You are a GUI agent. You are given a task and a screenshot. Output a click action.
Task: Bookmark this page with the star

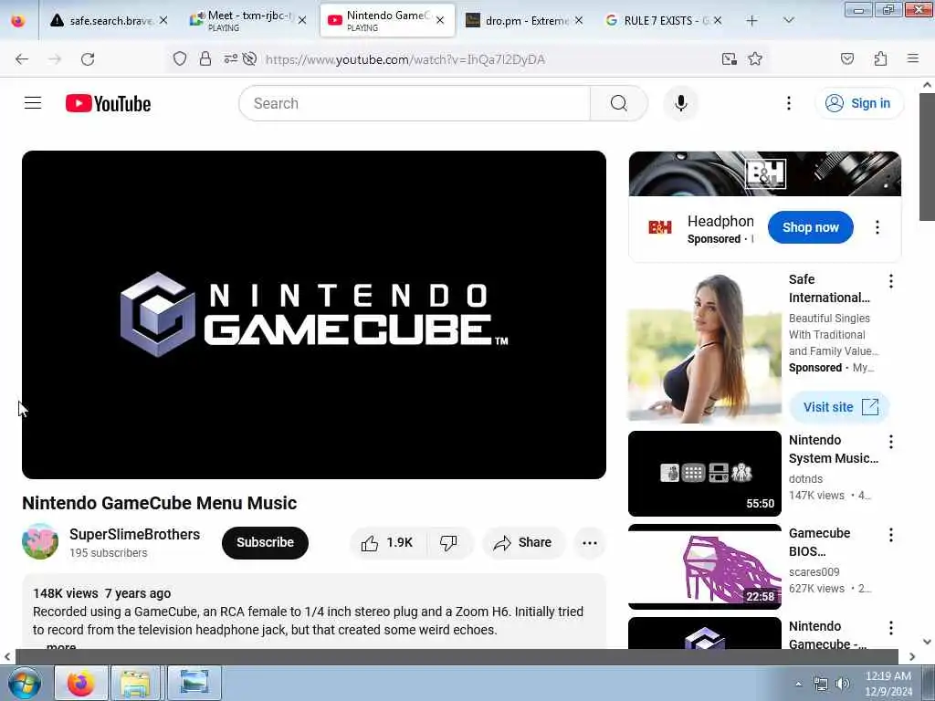[x=755, y=58]
